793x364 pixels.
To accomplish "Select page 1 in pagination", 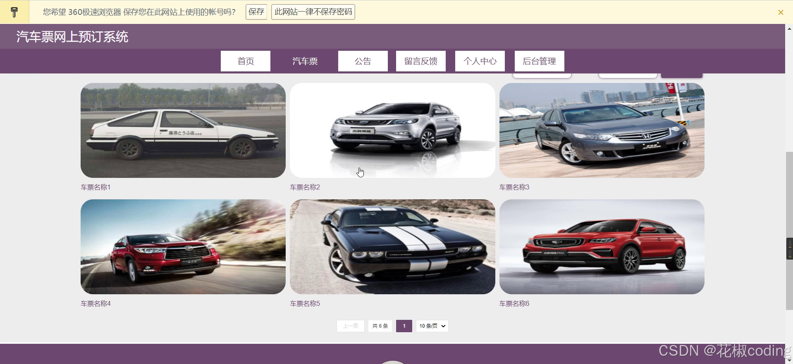I will 404,326.
